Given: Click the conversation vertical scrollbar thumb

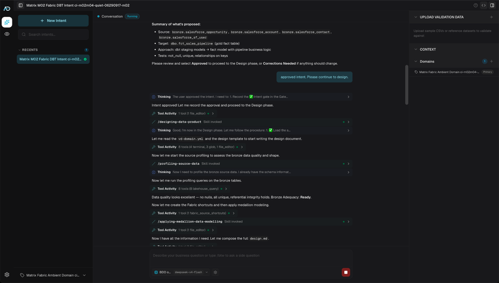Looking at the screenshot, I should 406,85.
